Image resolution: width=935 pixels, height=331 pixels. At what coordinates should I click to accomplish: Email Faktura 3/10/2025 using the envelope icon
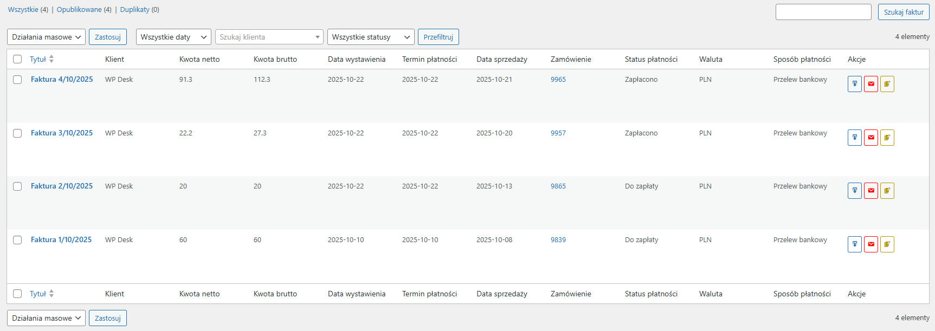870,138
